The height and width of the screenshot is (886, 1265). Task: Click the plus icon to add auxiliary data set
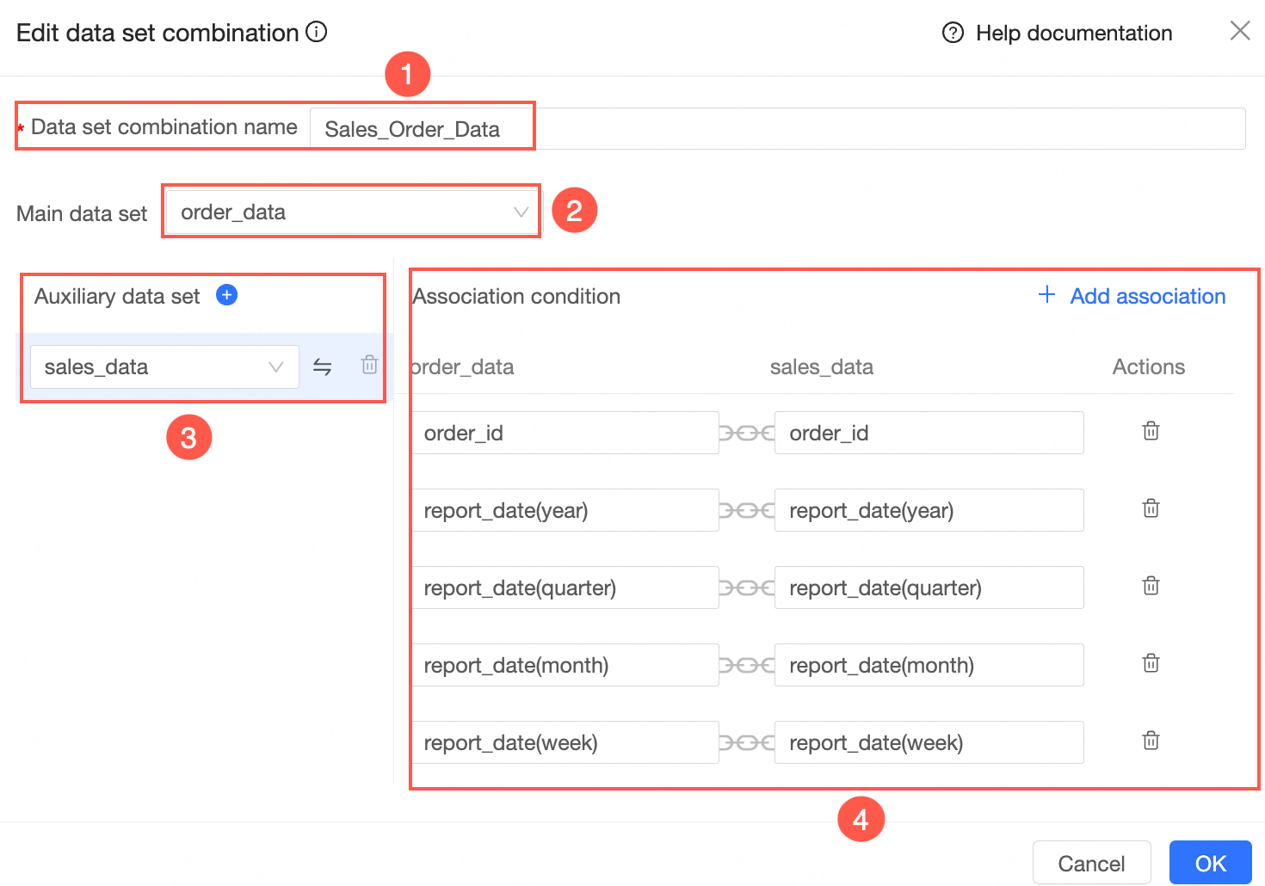coord(226,294)
